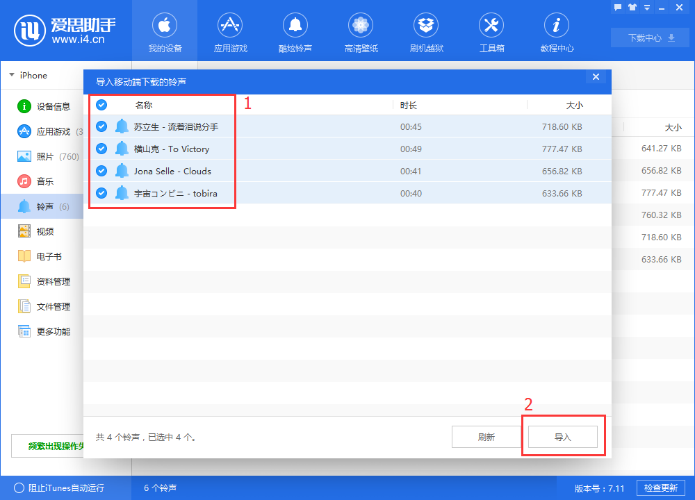The width and height of the screenshot is (695, 500).
Task: Click the 导入 button
Action: click(x=562, y=437)
